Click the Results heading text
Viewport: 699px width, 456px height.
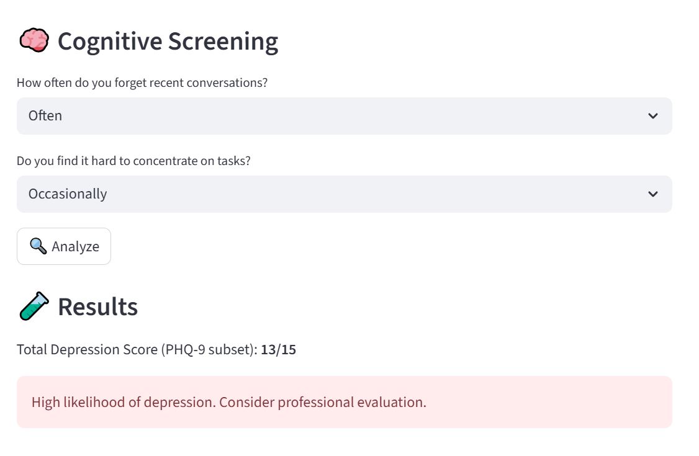(x=97, y=307)
